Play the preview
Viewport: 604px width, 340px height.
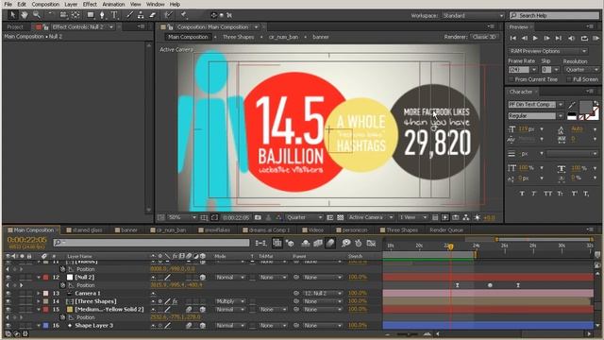pyautogui.click(x=535, y=38)
